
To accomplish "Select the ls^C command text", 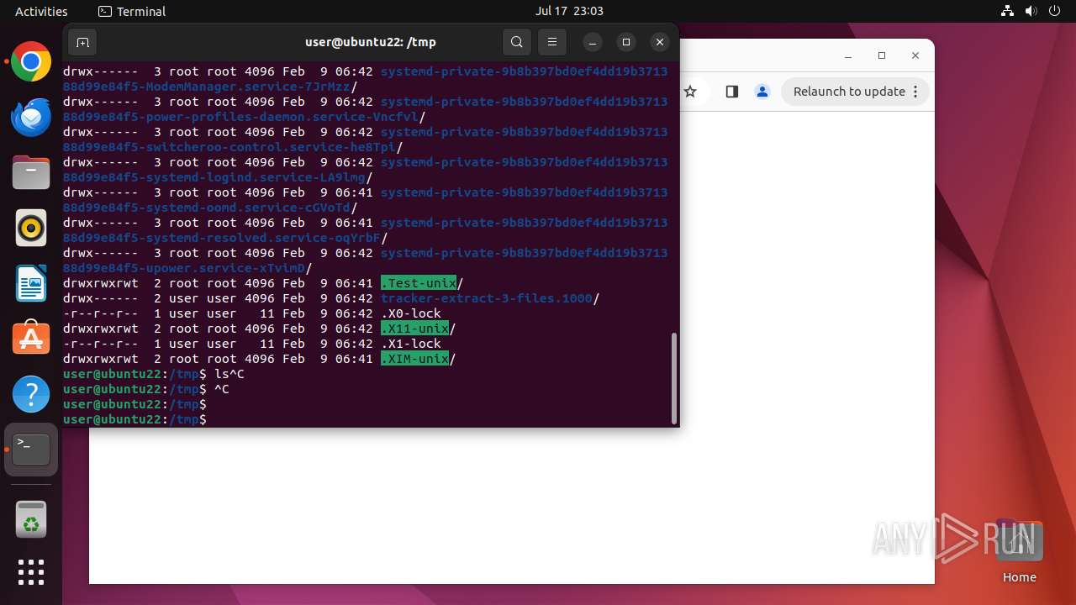I will coord(229,374).
